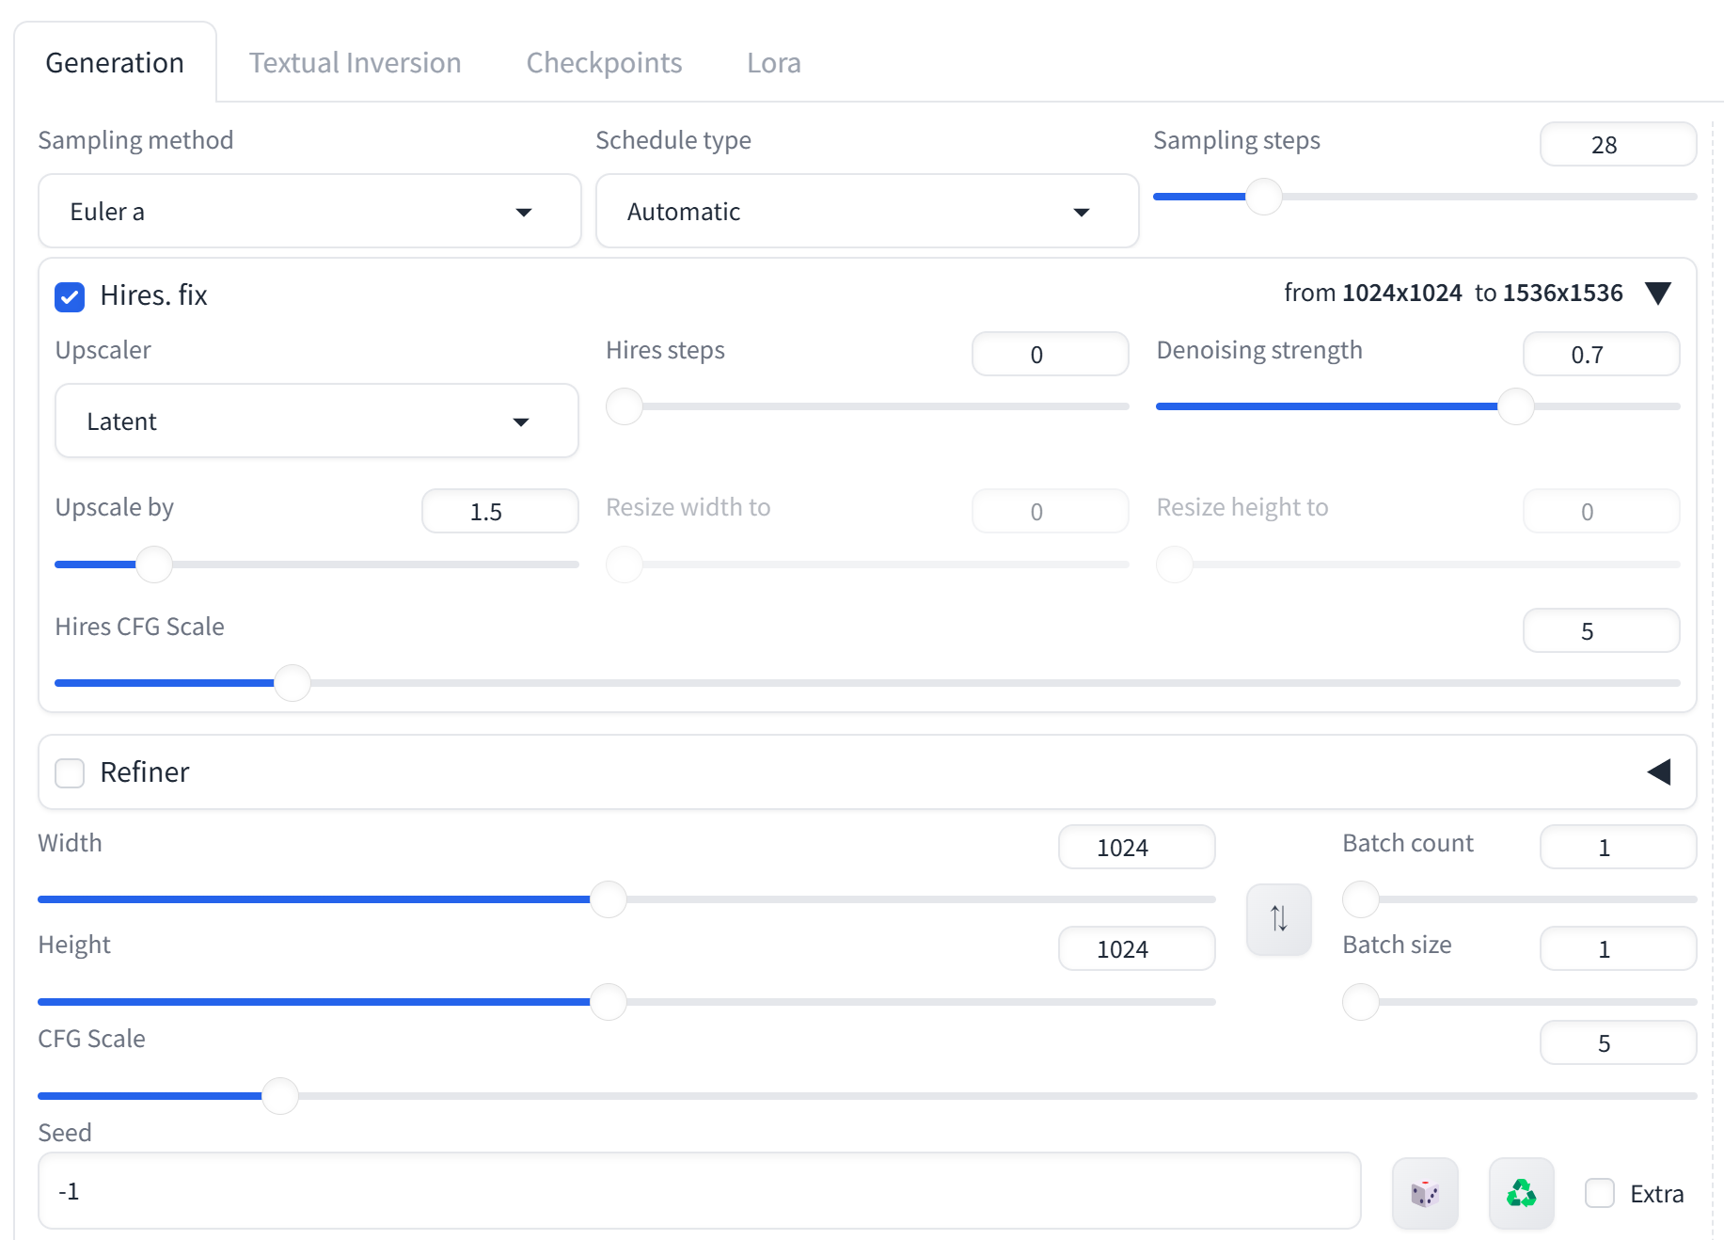Open the Sampling method dropdown
Image resolution: width=1724 pixels, height=1240 pixels.
click(309, 212)
